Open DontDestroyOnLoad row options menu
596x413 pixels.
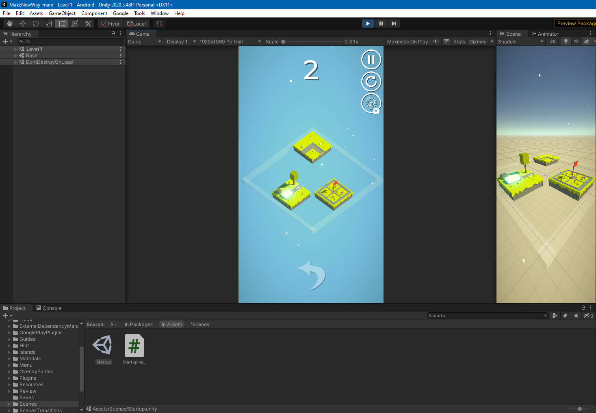(121, 62)
